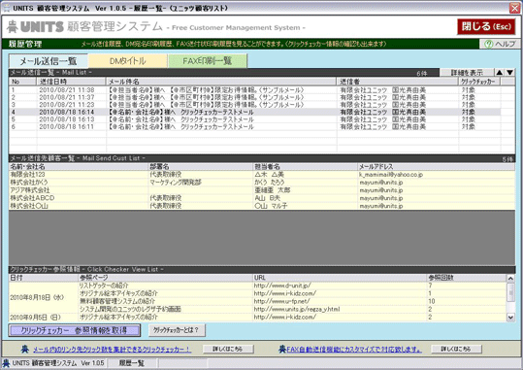
Task: Select mail row dated 2010/08/21 11:23
Action: [255, 105]
